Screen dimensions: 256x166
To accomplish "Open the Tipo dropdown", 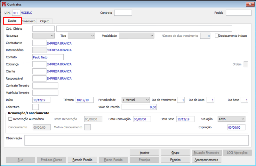I will (x=81, y=36).
